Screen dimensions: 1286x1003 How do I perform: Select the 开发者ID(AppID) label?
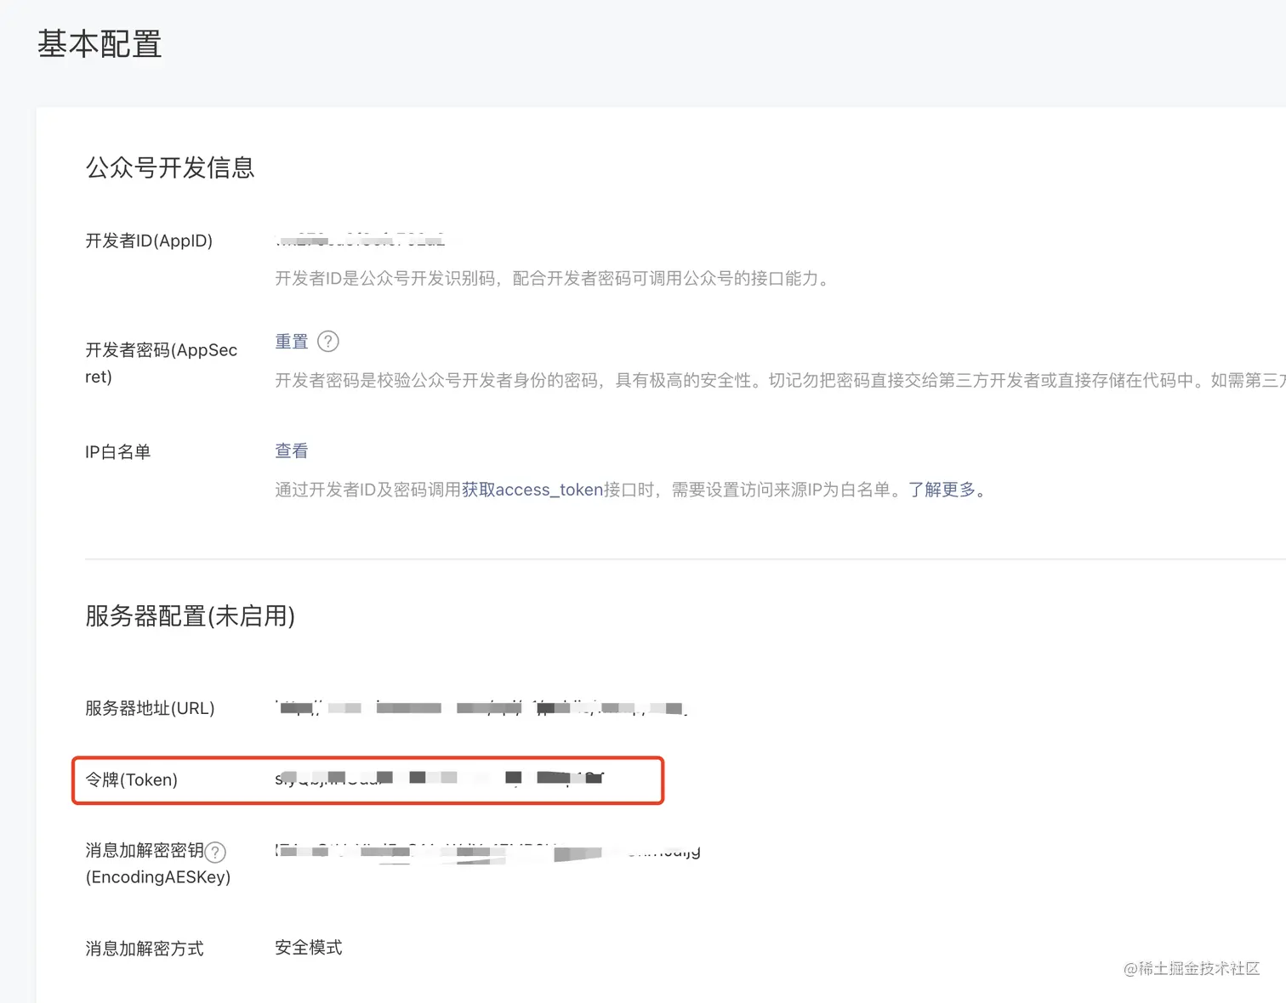point(149,241)
